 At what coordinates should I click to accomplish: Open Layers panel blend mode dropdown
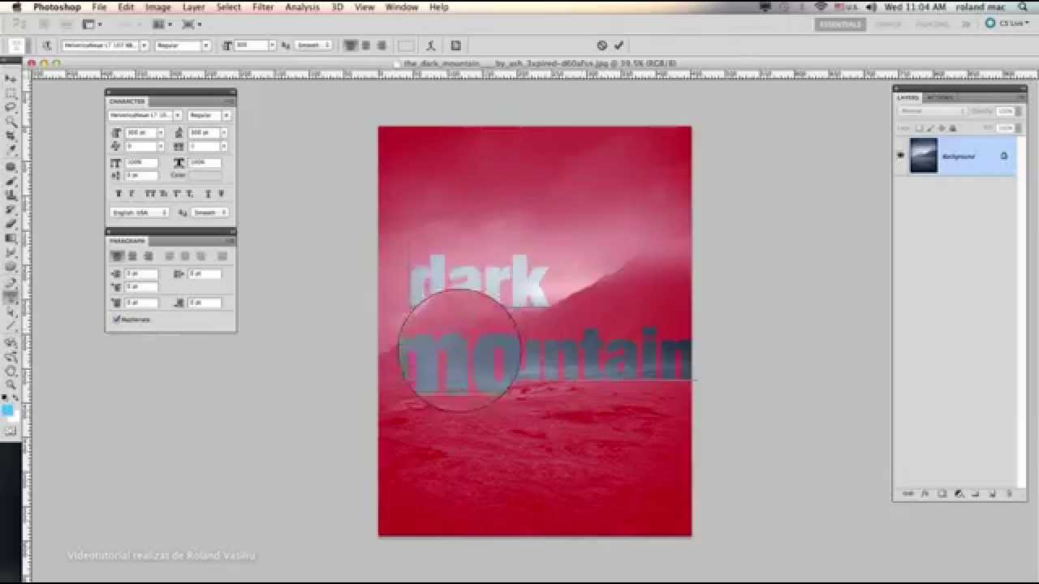pos(932,111)
